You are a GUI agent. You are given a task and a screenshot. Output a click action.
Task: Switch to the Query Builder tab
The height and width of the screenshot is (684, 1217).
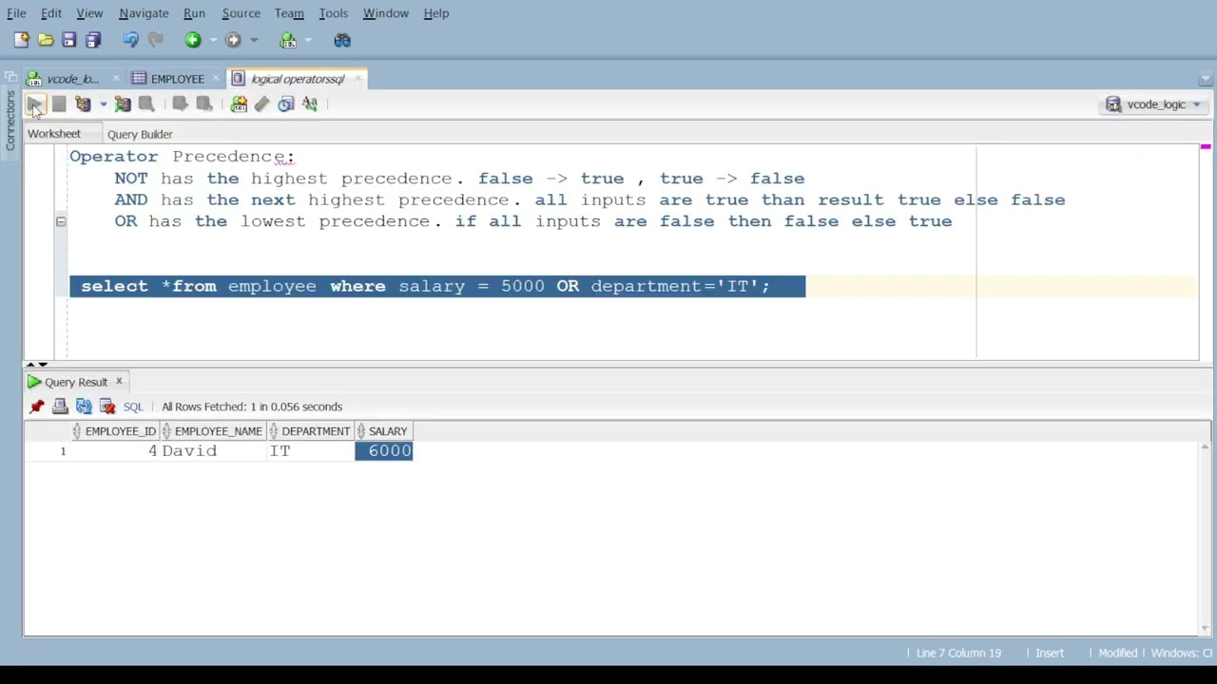[x=140, y=134]
